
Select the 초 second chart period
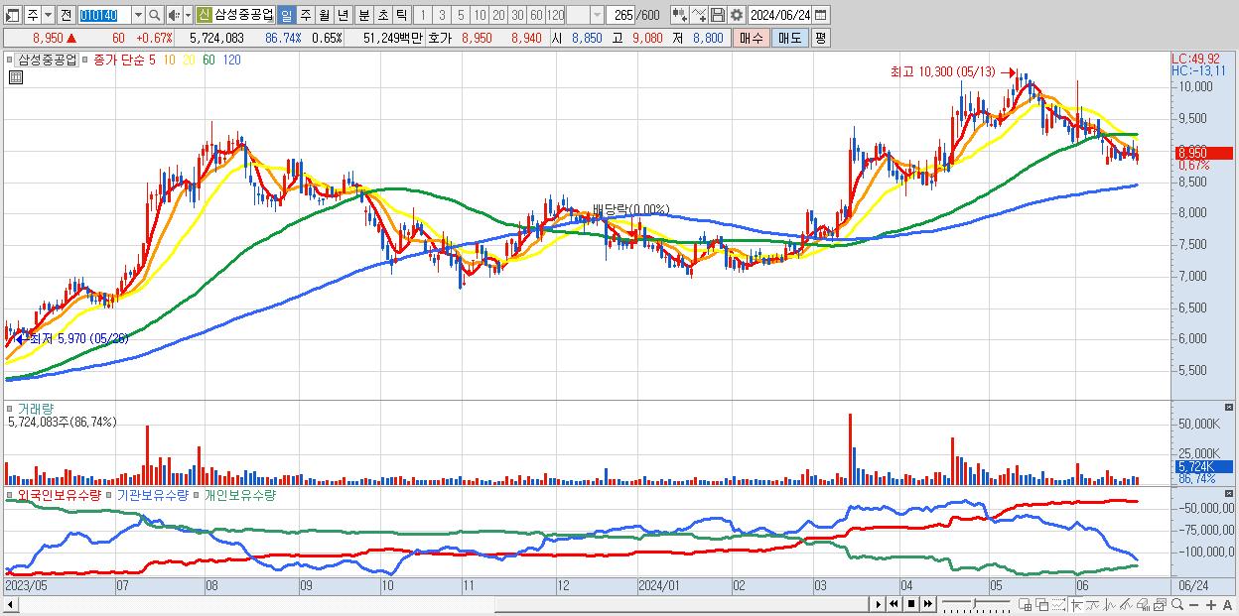tap(382, 15)
